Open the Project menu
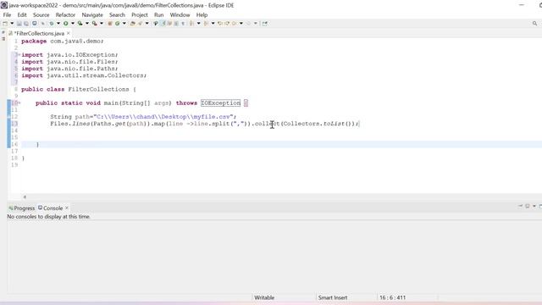The width and height of the screenshot is (542, 305). tap(140, 15)
